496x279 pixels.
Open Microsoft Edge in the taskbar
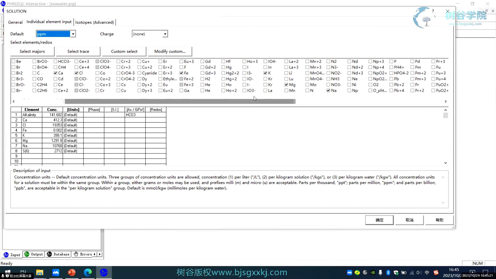pyautogui.click(x=88, y=273)
